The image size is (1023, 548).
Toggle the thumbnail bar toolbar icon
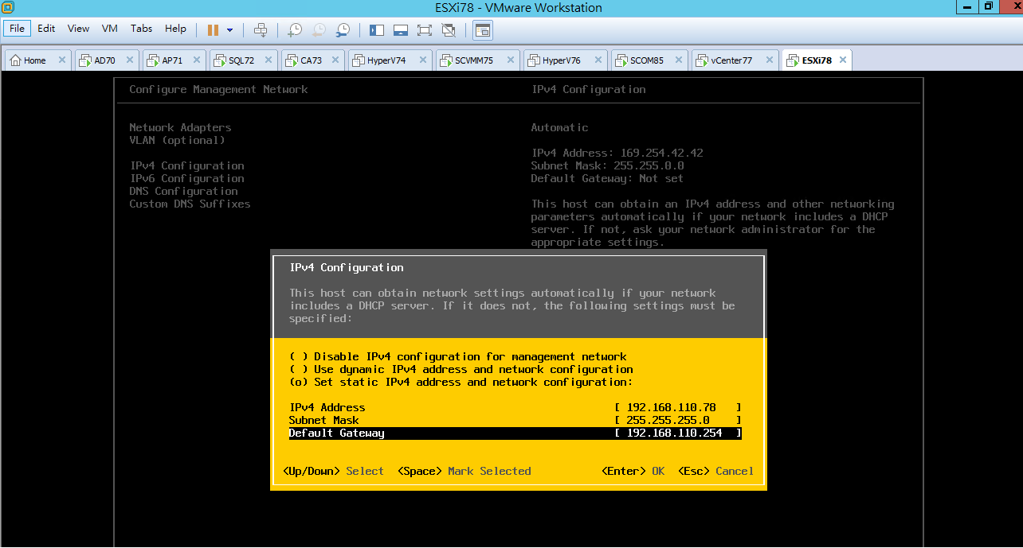pos(401,30)
